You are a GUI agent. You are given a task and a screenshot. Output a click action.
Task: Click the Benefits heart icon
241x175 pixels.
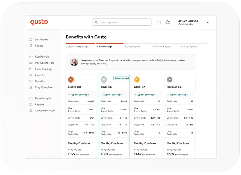tap(31, 81)
